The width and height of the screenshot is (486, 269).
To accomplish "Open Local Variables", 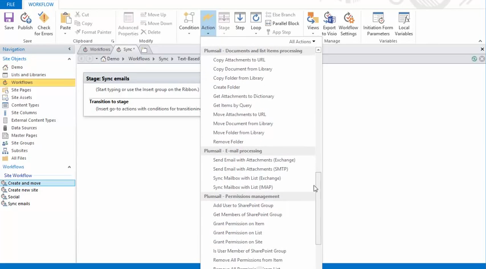I will pos(404,24).
